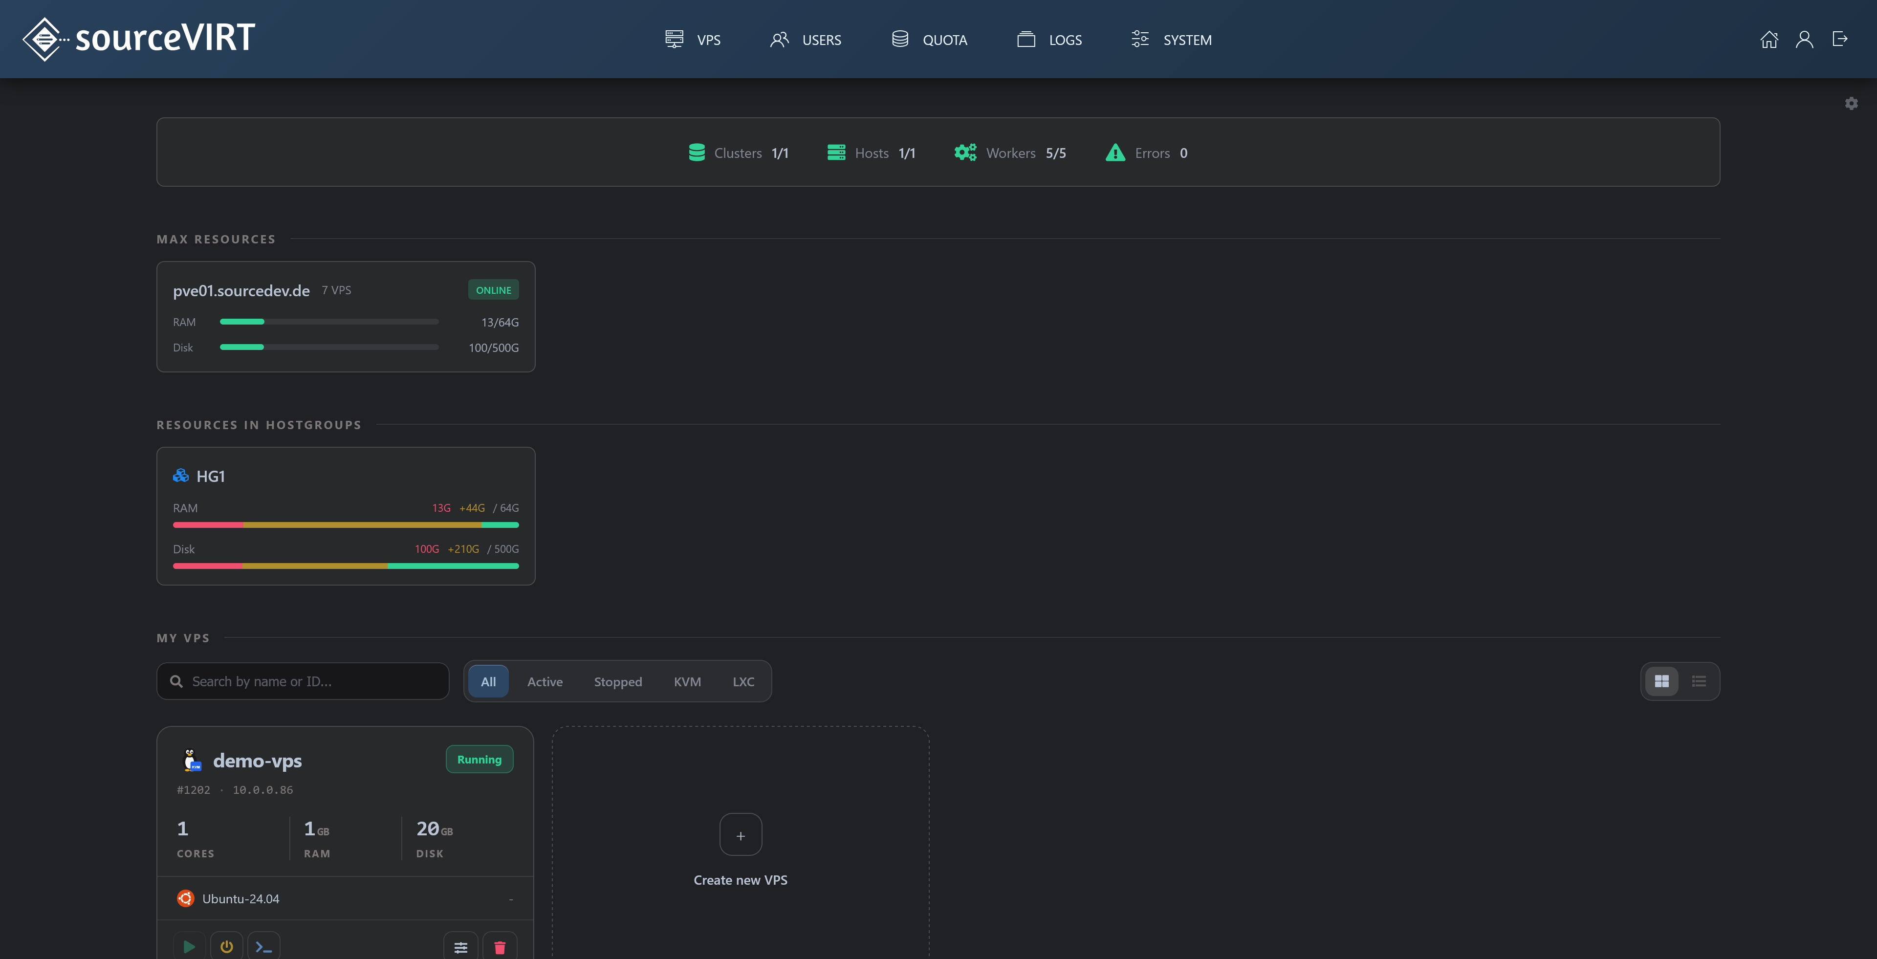Switch to list view

pos(1699,681)
